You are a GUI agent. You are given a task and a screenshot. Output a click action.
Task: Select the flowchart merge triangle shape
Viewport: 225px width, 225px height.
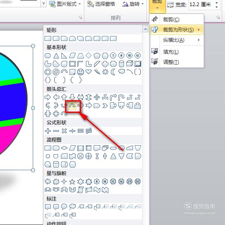tap(122, 156)
